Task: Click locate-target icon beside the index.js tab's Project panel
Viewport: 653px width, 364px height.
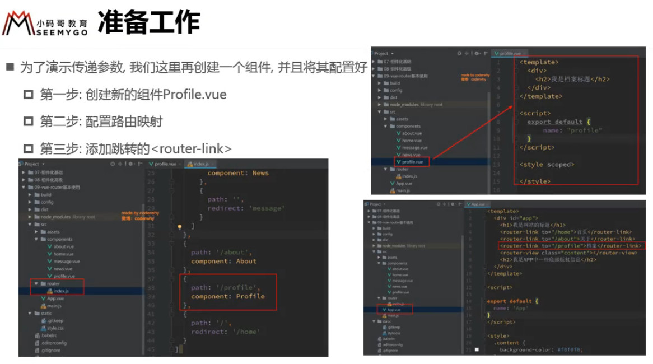Action: pos(113,164)
